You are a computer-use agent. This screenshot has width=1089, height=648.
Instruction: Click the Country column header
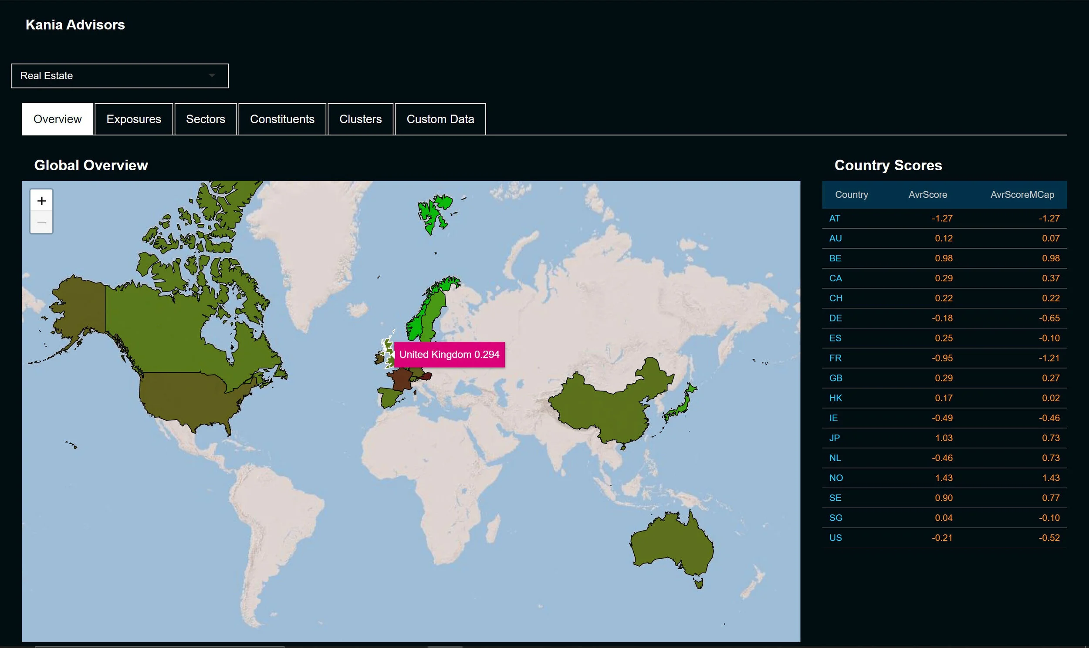pos(851,195)
